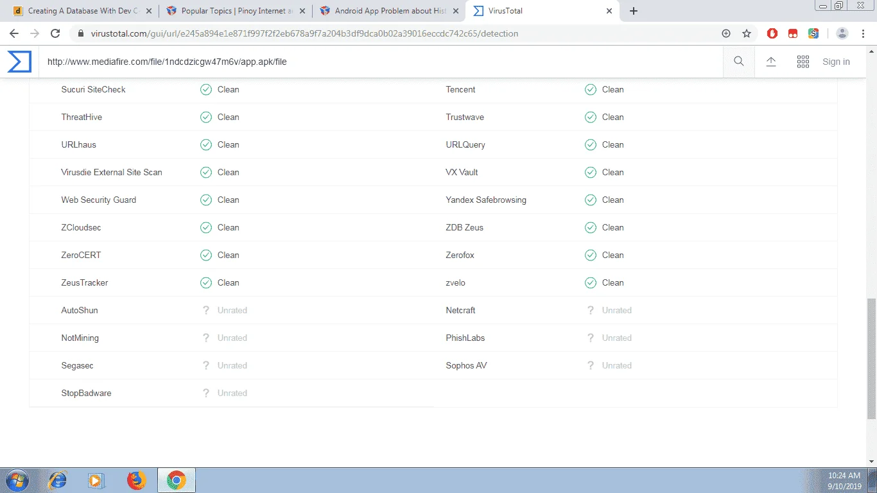Reload the page with refresh icon
Image resolution: width=877 pixels, height=493 pixels.
pos(55,33)
